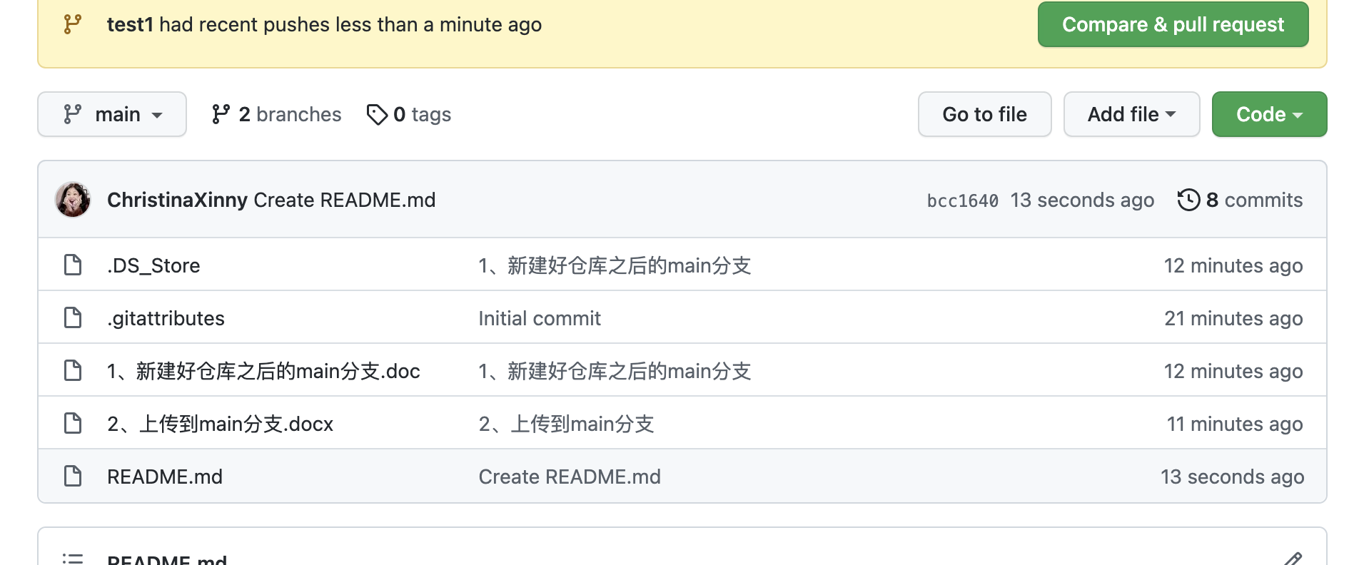Click Compare & pull request button
This screenshot has width=1359, height=565.
(x=1173, y=24)
